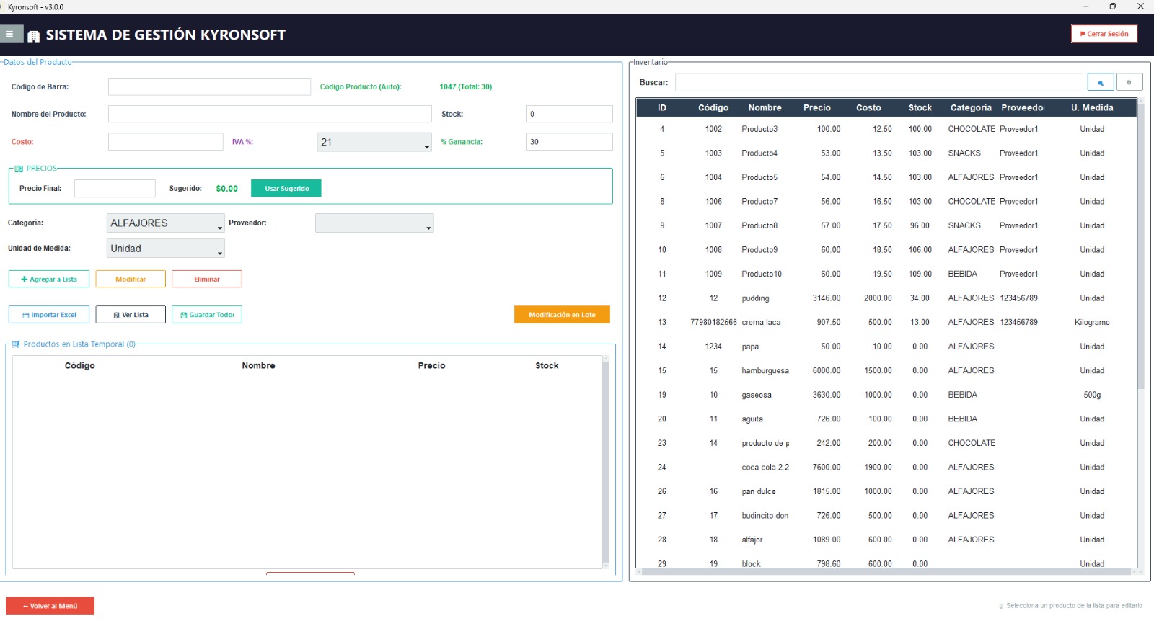The image size is (1154, 621).
Task: Click the magnifier search button in Inventario
Action: click(x=1100, y=83)
